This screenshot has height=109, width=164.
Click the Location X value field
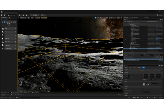pyautogui.click(x=145, y=74)
